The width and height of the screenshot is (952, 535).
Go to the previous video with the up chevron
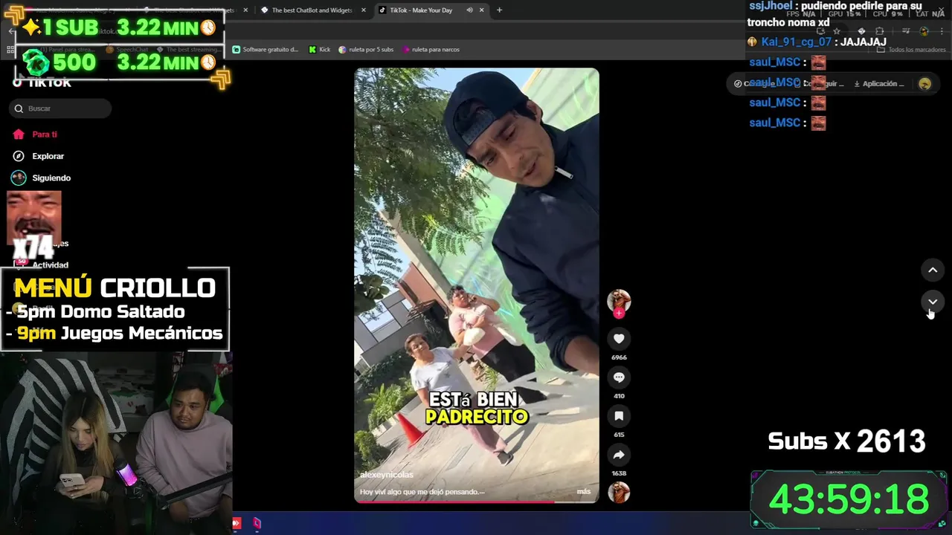(x=933, y=270)
